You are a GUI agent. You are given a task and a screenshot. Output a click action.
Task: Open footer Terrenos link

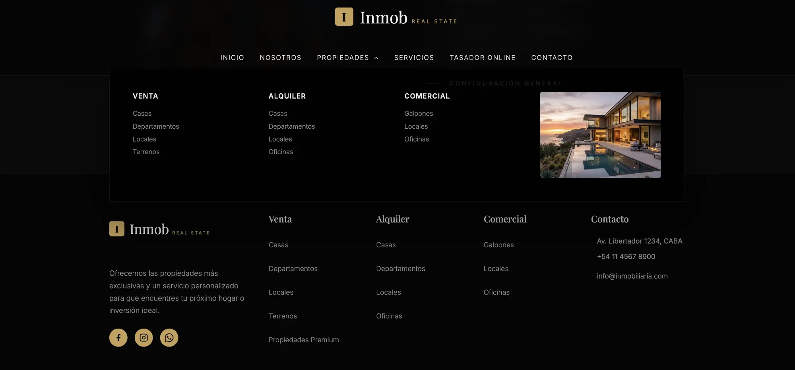click(283, 316)
